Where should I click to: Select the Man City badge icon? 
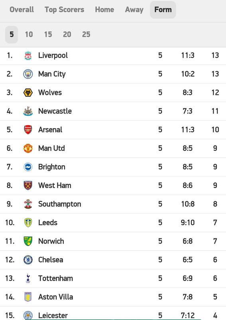pyautogui.click(x=28, y=74)
